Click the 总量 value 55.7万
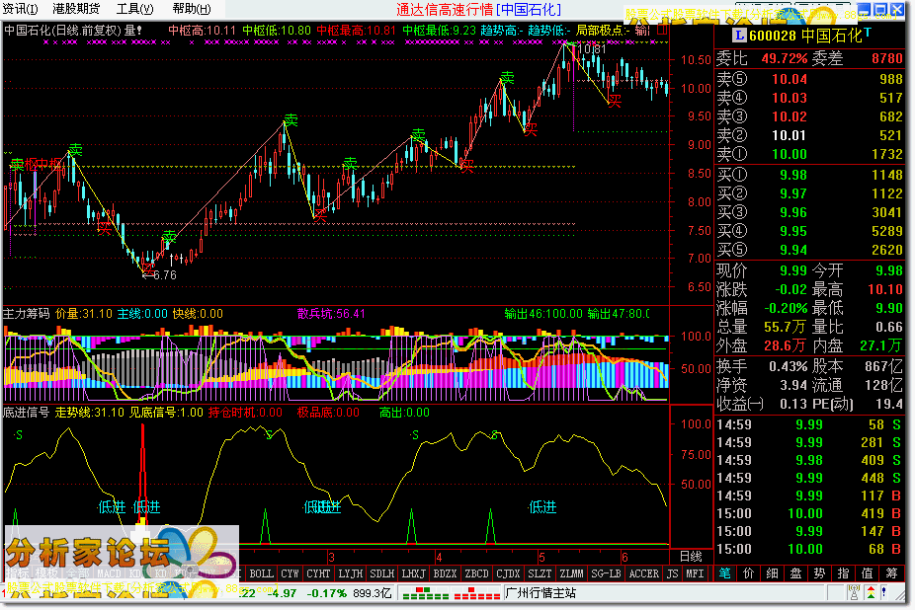This screenshot has height=610, width=915. (x=786, y=327)
